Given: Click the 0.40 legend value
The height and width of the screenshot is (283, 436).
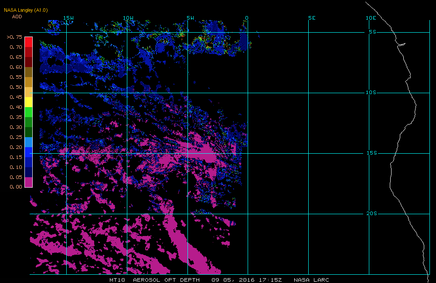Looking at the screenshot, I should click(16, 107).
